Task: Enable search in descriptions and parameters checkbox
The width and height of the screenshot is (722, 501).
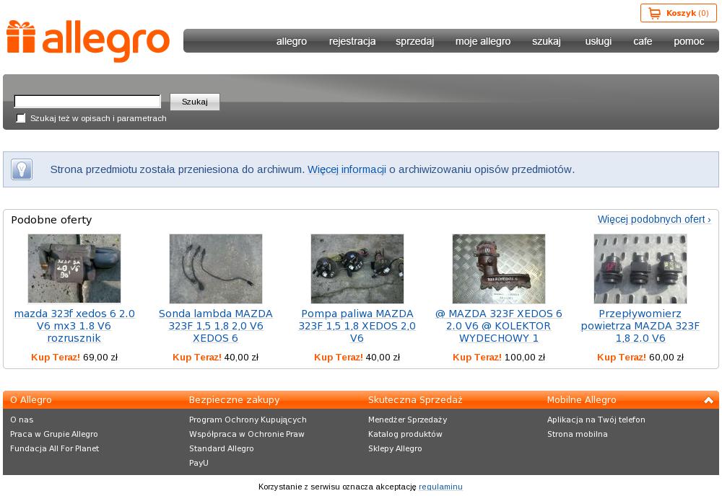Action: coord(21,118)
